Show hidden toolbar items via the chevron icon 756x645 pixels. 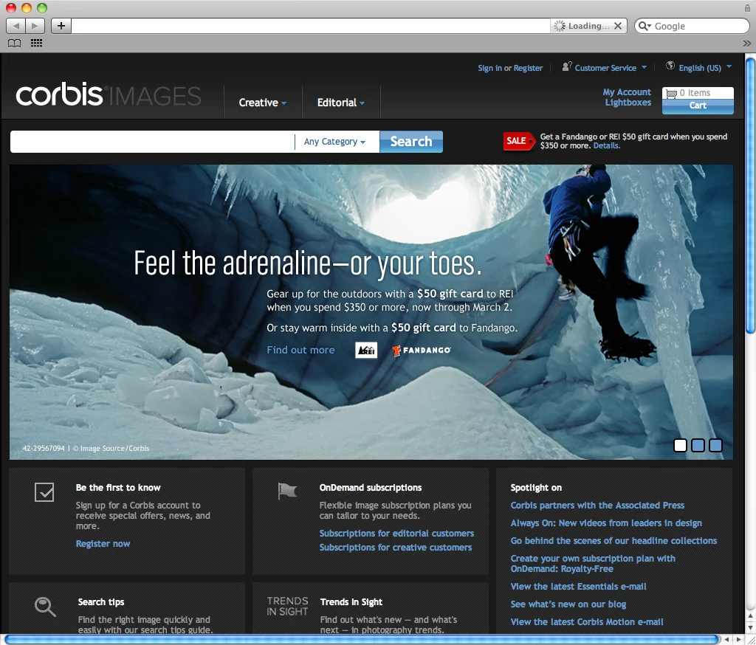click(x=747, y=44)
